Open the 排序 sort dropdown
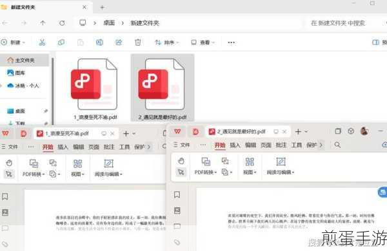387x251 pixels. coord(166,42)
